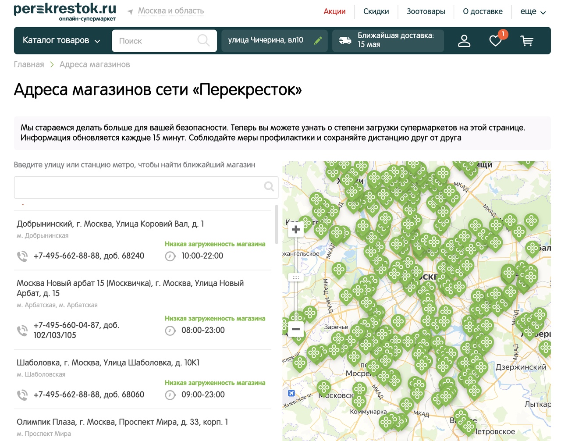The width and height of the screenshot is (561, 441).
Task: Expand Каталог товаров dropdown
Action: [x=61, y=40]
